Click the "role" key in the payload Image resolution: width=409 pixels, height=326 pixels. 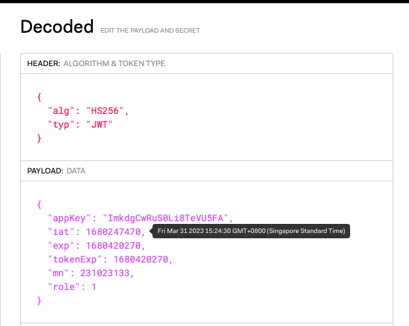[x=65, y=287]
